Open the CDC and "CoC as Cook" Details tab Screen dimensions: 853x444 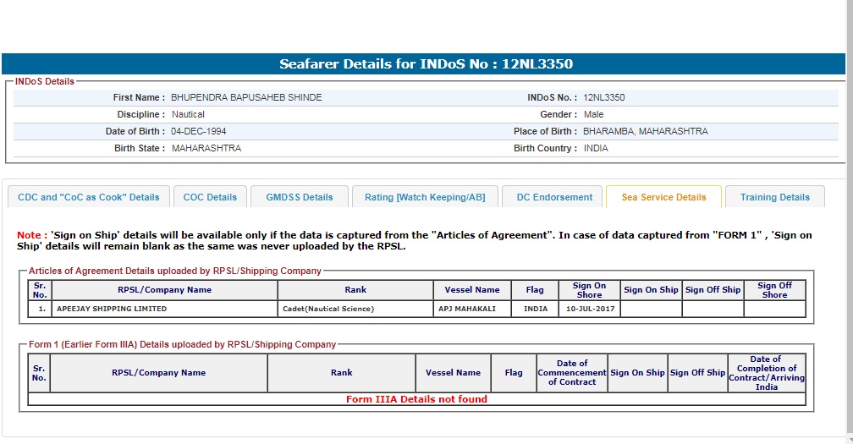point(89,197)
